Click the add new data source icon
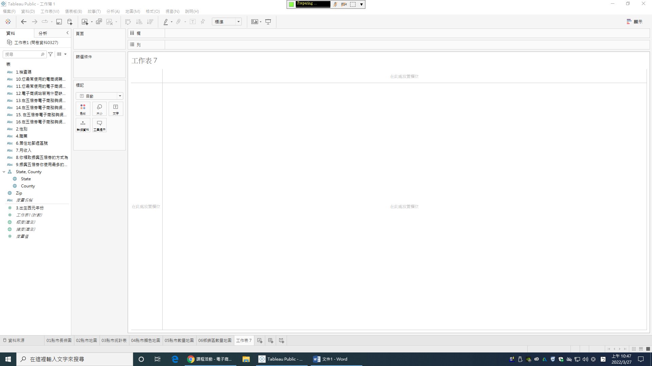652x366 pixels. [70, 22]
